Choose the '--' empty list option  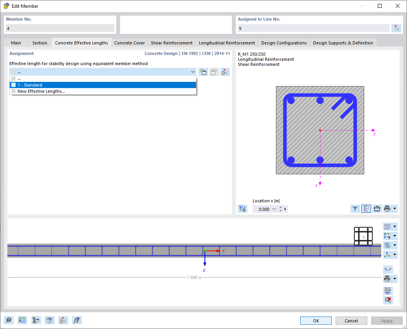point(103,79)
